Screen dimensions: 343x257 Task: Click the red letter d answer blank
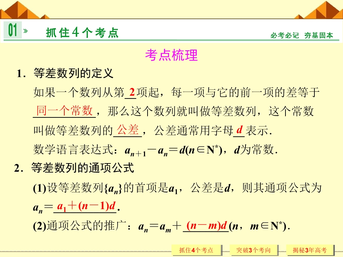239,130
